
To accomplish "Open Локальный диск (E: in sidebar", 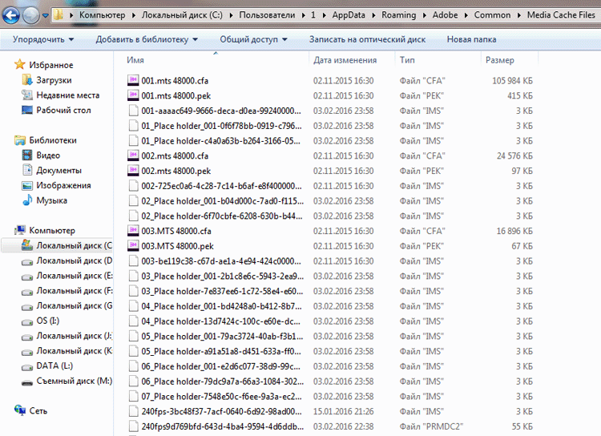I will 75,276.
